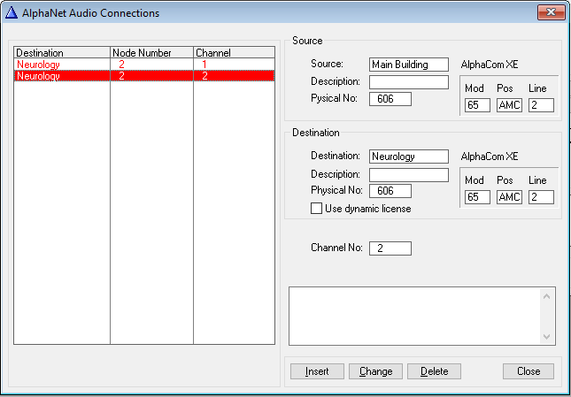Image resolution: width=571 pixels, height=397 pixels.
Task: Click the Source Mod field showing 65
Action: [477, 105]
